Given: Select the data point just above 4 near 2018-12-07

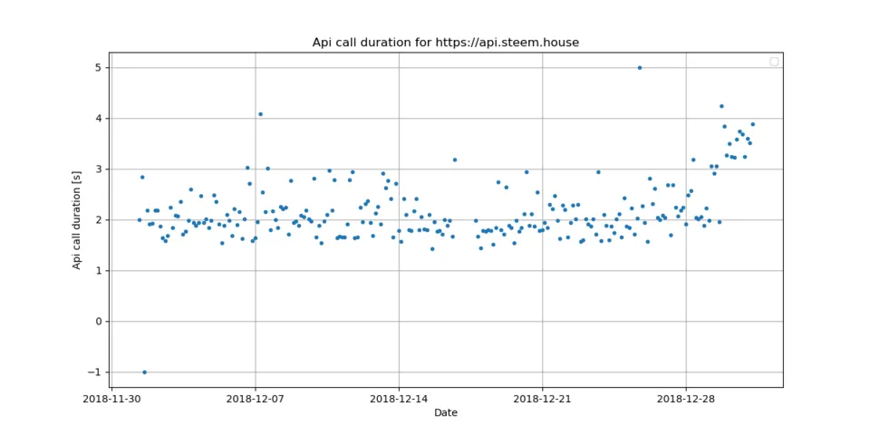Looking at the screenshot, I should (x=260, y=114).
